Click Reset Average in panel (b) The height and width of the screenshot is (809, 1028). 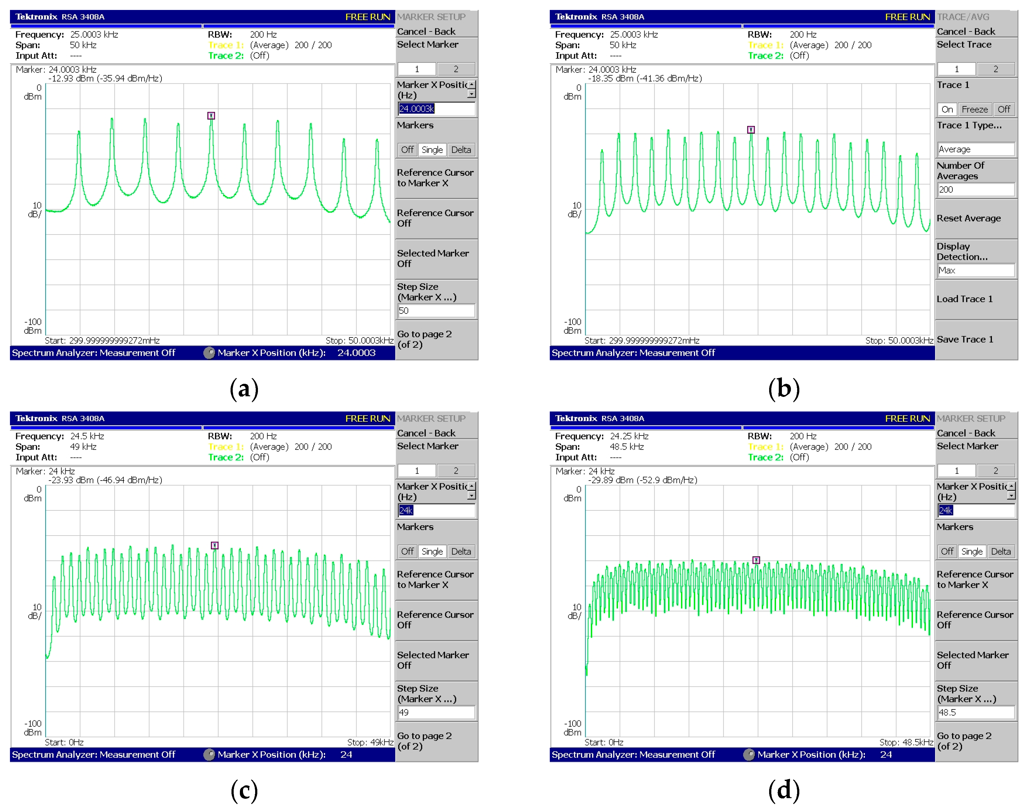(976, 218)
